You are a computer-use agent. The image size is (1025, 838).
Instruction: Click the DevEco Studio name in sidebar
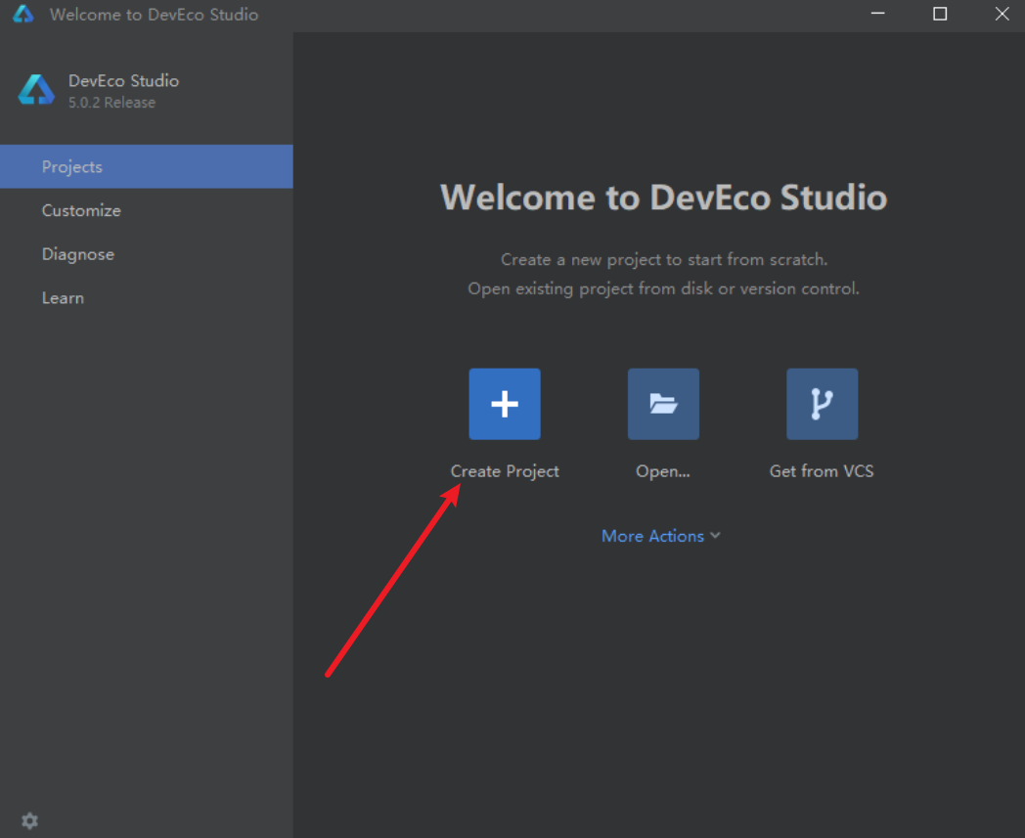pos(123,80)
